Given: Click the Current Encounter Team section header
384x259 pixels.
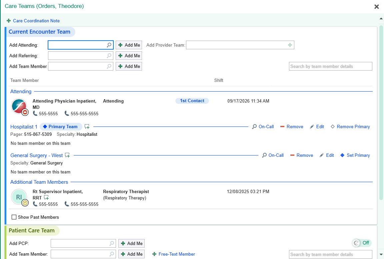Looking at the screenshot, I should (39, 32).
